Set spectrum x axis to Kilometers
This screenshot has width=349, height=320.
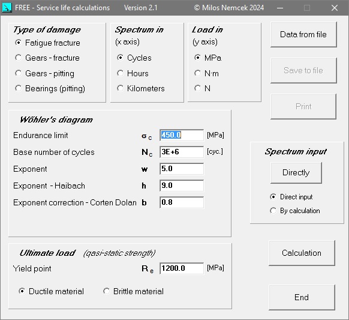point(141,88)
